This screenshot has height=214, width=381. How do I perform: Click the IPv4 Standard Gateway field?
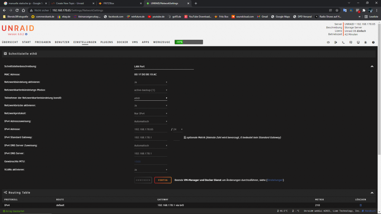(150, 138)
